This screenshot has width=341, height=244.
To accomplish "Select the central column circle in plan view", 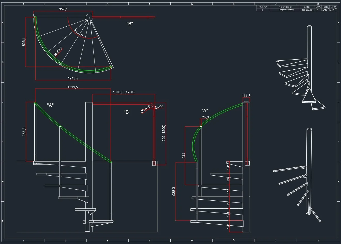I will pos(89,17).
